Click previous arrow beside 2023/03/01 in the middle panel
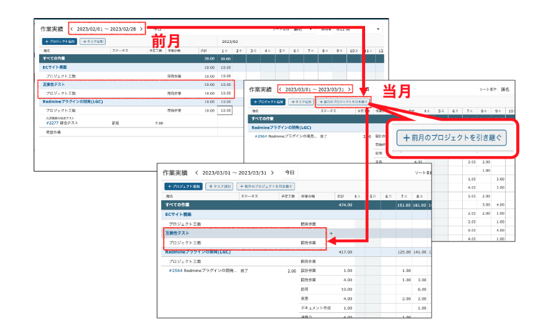The width and height of the screenshot is (543, 331). coord(281,89)
